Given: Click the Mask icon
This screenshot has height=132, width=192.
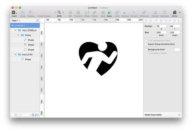Looking at the screenshot, I should pyautogui.click(x=103, y=12).
